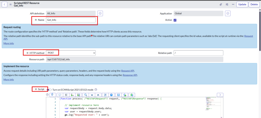Screen dimensions: 261x118
Task: Click the Relative path input field
Action: point(198,53)
